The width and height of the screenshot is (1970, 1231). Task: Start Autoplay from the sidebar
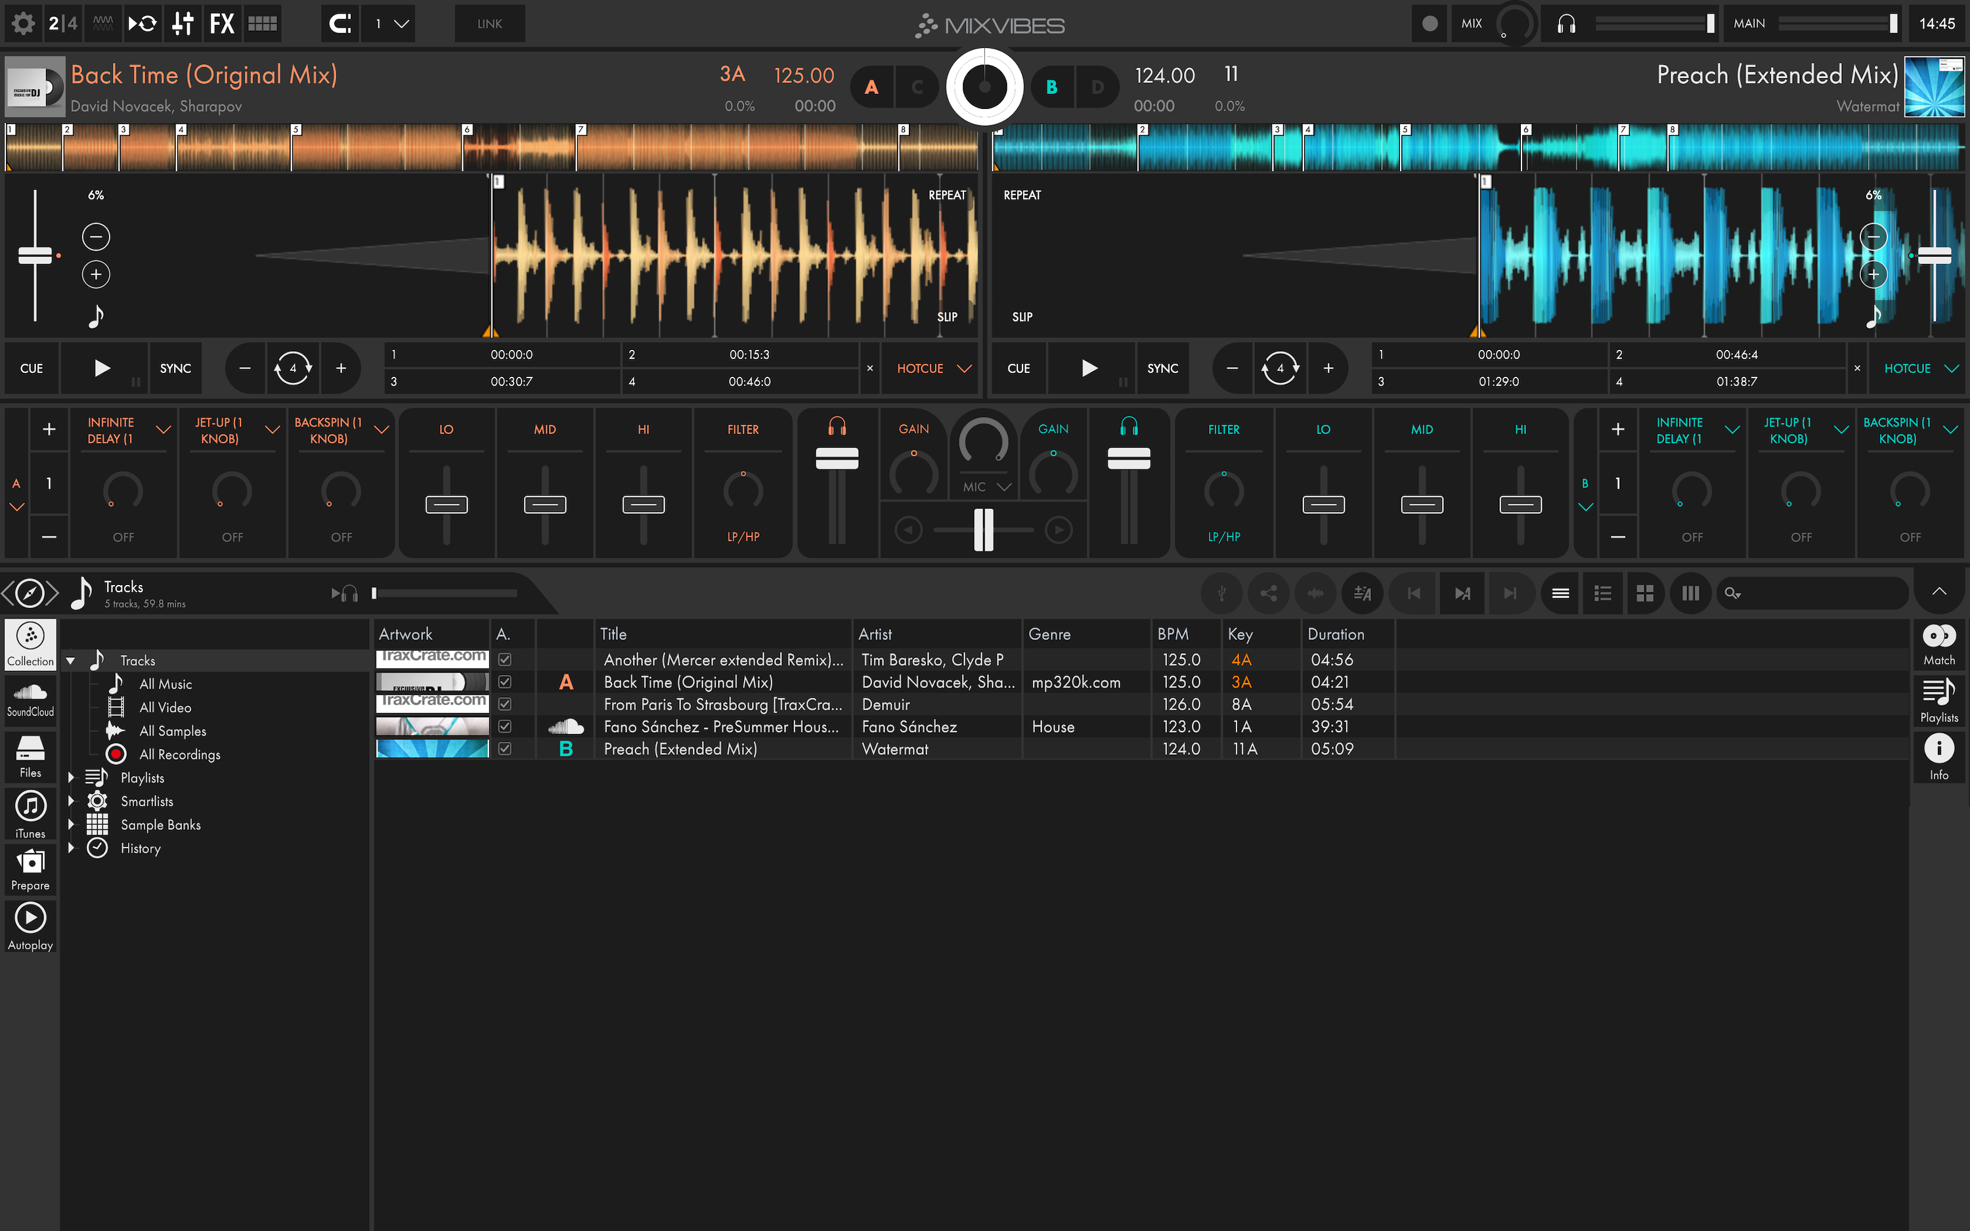pos(30,926)
